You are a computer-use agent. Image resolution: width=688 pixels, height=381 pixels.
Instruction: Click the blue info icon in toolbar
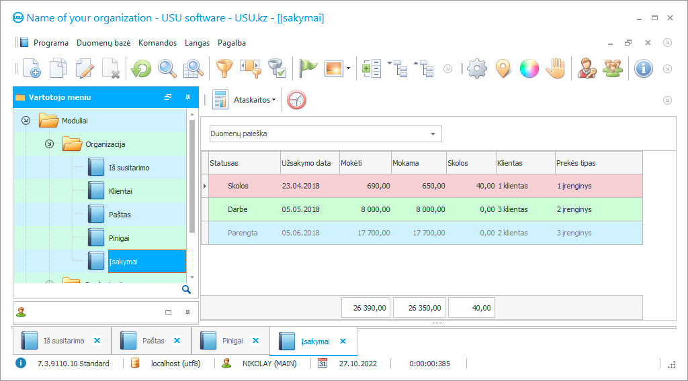pyautogui.click(x=643, y=68)
